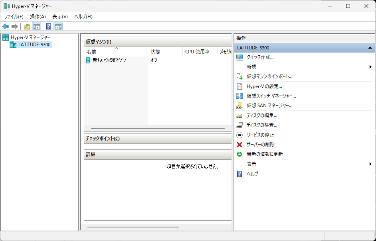Expand the 新規 submenu arrow

[x=370, y=67]
